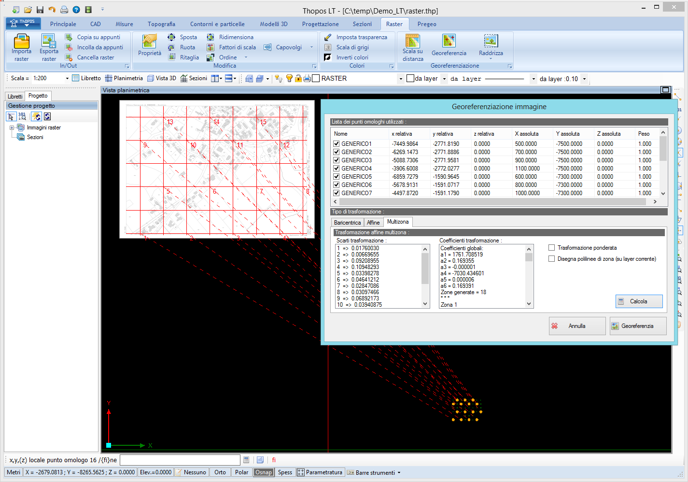Switch to the Affine tab
Viewport: 688px width, 482px height.
[373, 223]
